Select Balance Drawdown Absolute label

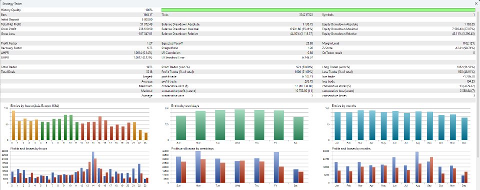[180, 24]
